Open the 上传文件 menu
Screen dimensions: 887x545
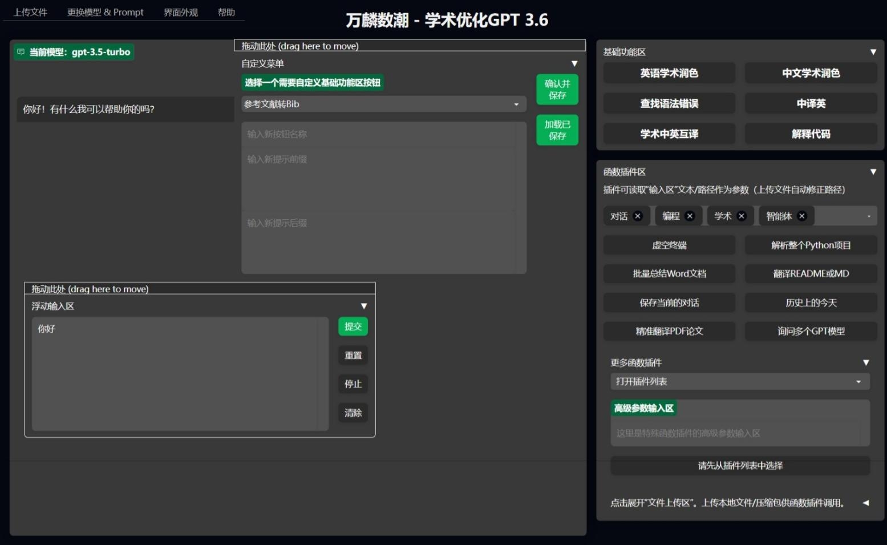(x=30, y=12)
